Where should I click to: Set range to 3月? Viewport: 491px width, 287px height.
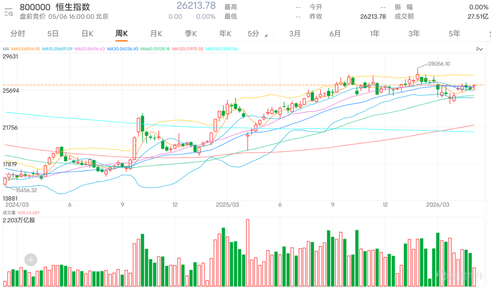pos(295,34)
